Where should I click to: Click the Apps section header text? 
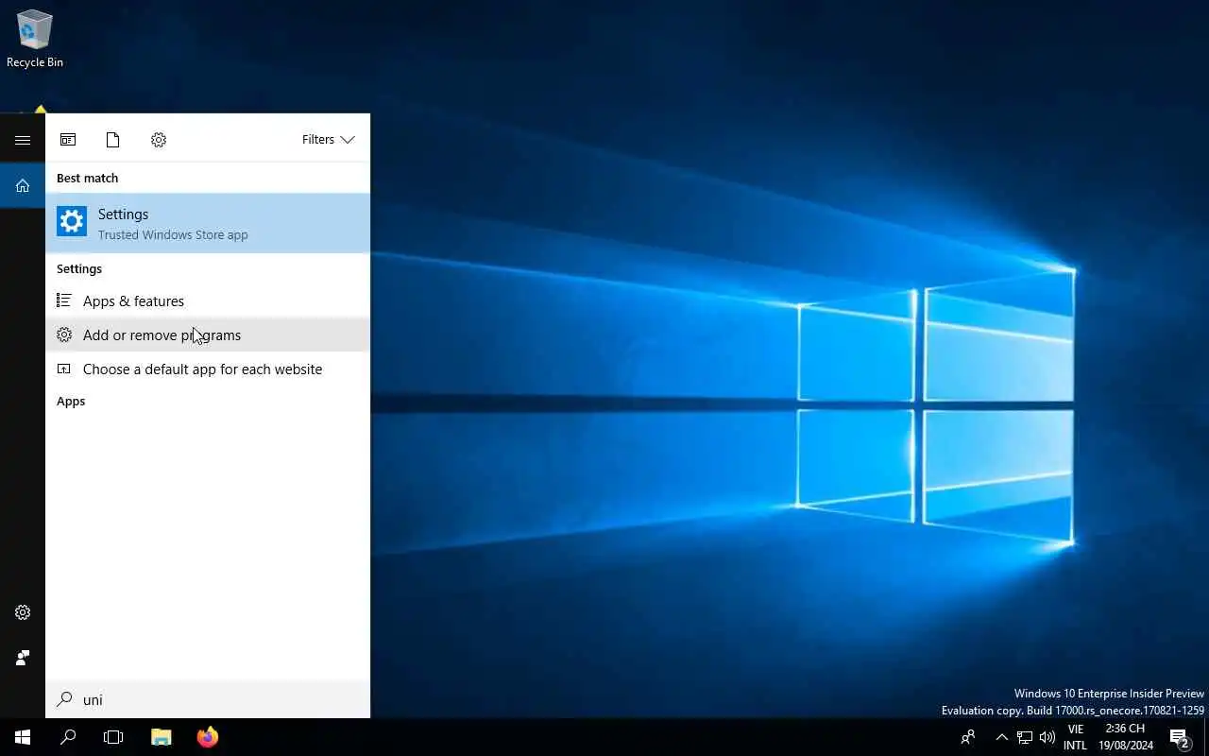click(x=71, y=401)
